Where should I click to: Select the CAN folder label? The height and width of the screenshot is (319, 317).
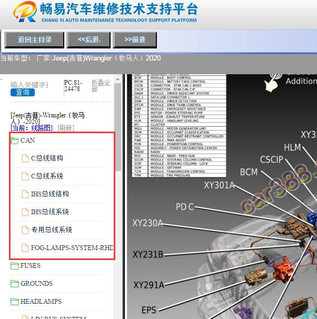[x=28, y=141]
